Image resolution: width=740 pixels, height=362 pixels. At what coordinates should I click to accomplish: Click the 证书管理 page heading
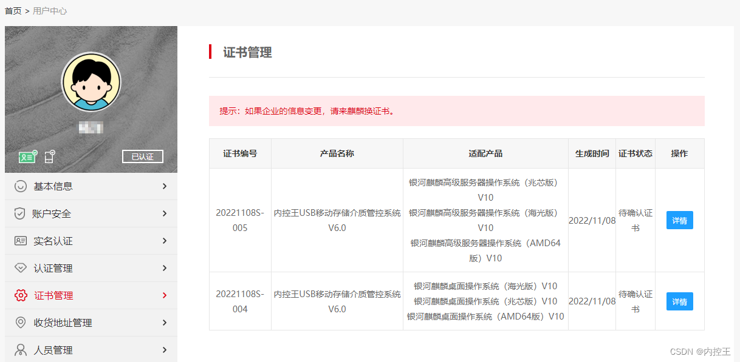tap(247, 52)
